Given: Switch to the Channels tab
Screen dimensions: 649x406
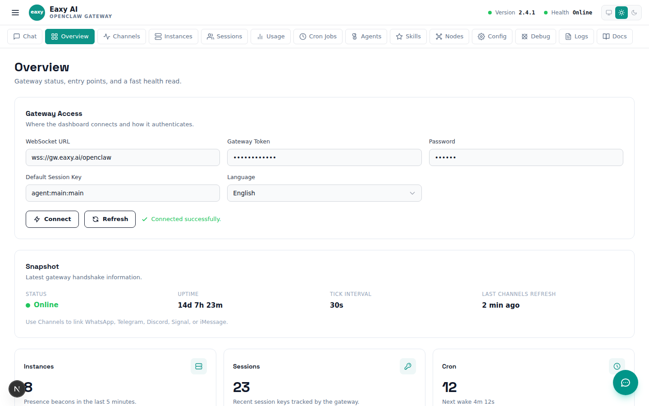Looking at the screenshot, I should tap(121, 37).
